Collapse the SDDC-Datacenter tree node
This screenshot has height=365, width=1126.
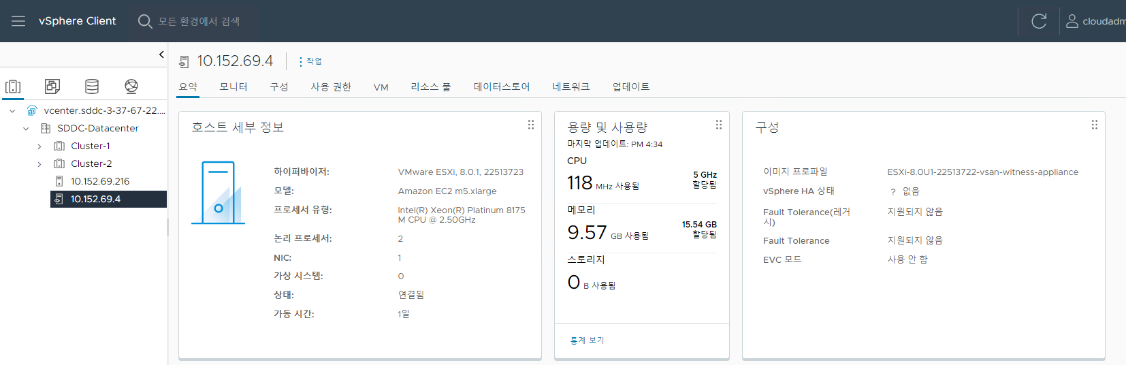click(26, 128)
